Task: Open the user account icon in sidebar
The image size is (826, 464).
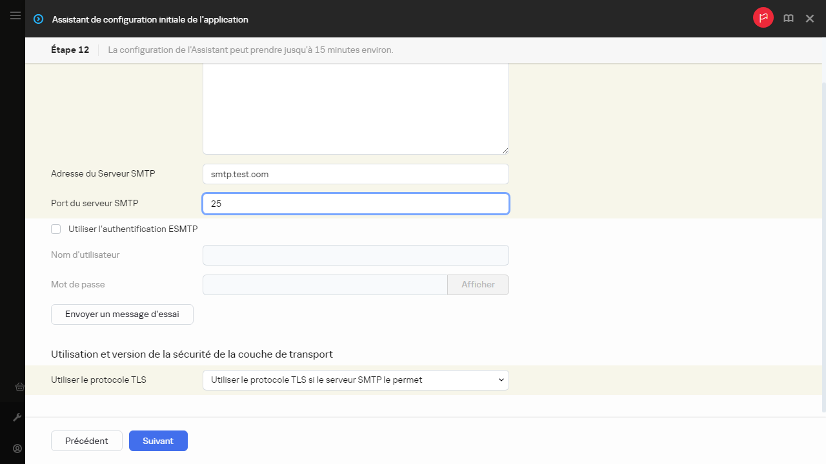Action: pyautogui.click(x=18, y=449)
